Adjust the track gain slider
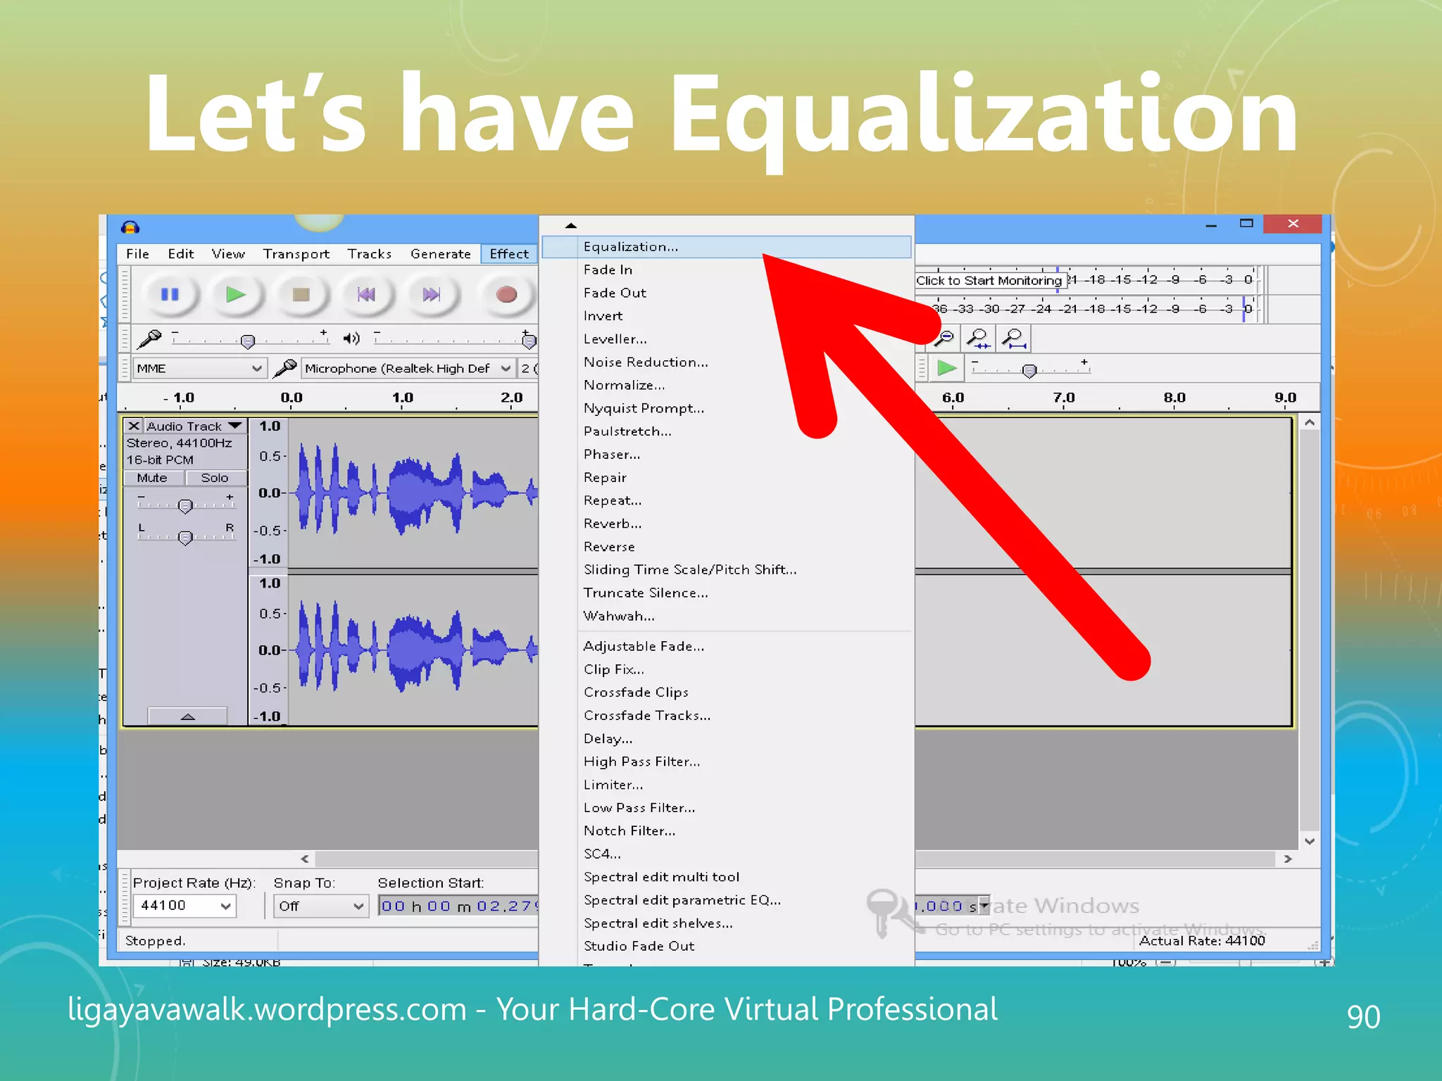 point(185,505)
